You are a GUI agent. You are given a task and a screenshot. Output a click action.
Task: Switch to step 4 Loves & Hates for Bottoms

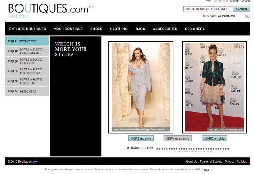click(27, 71)
